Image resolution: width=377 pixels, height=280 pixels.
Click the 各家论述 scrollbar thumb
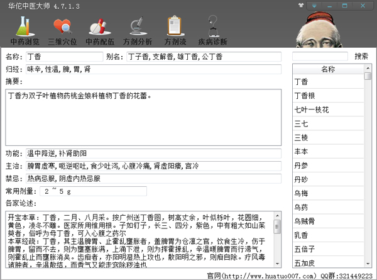[277, 227]
